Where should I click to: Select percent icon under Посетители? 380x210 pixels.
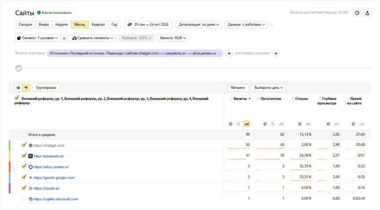click(x=273, y=124)
